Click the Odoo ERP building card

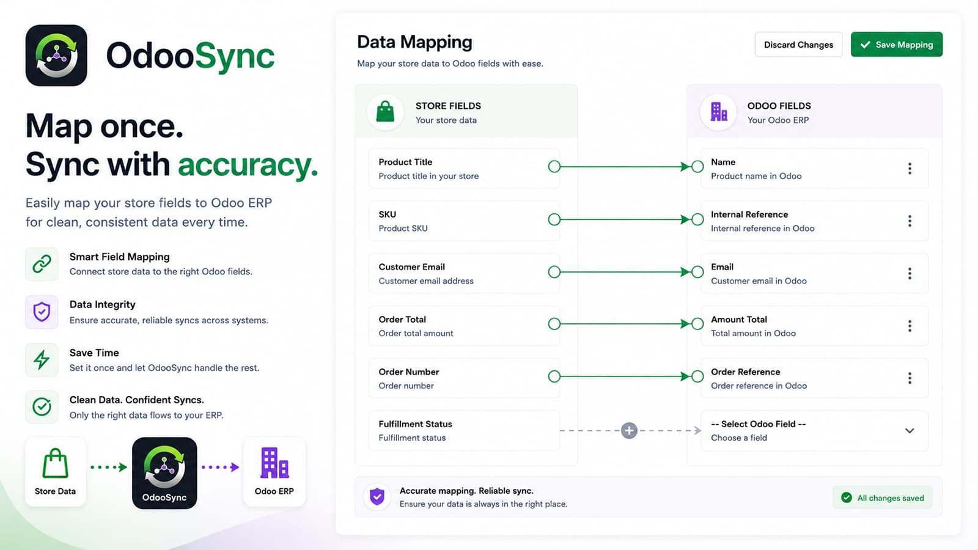pos(274,472)
